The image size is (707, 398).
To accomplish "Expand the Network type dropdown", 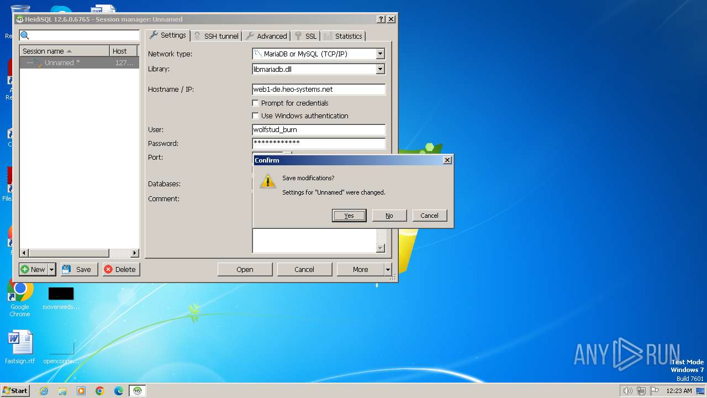I will [x=380, y=54].
